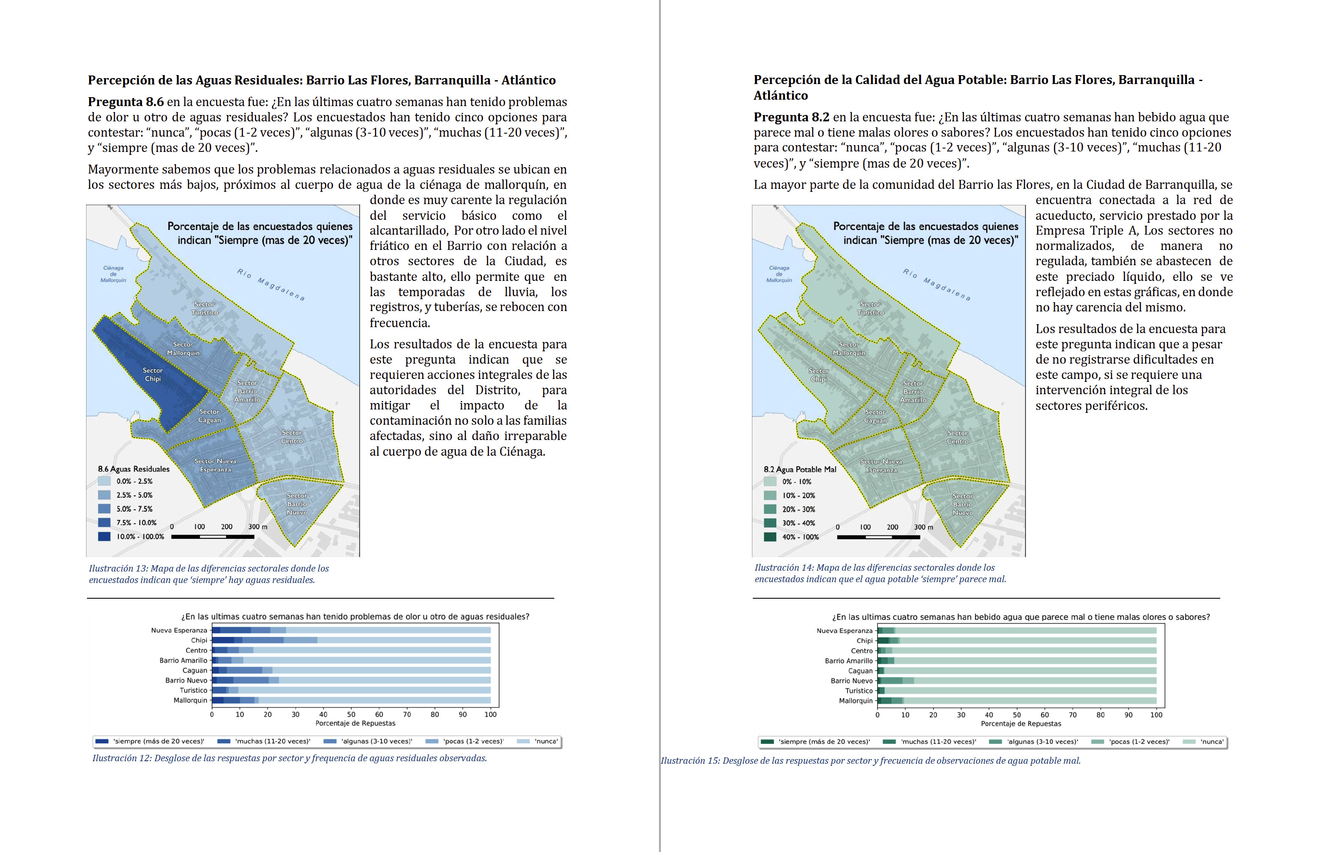Click the green 'algunas (3-10 veces)' legend entry
Screen dimensions: 1319x852
click(x=1034, y=742)
